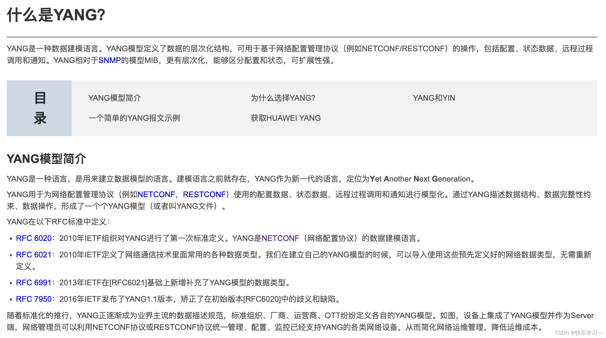Click the bold 'Yet Another Next Generation' text
The height and width of the screenshot is (338, 606).
(x=420, y=179)
